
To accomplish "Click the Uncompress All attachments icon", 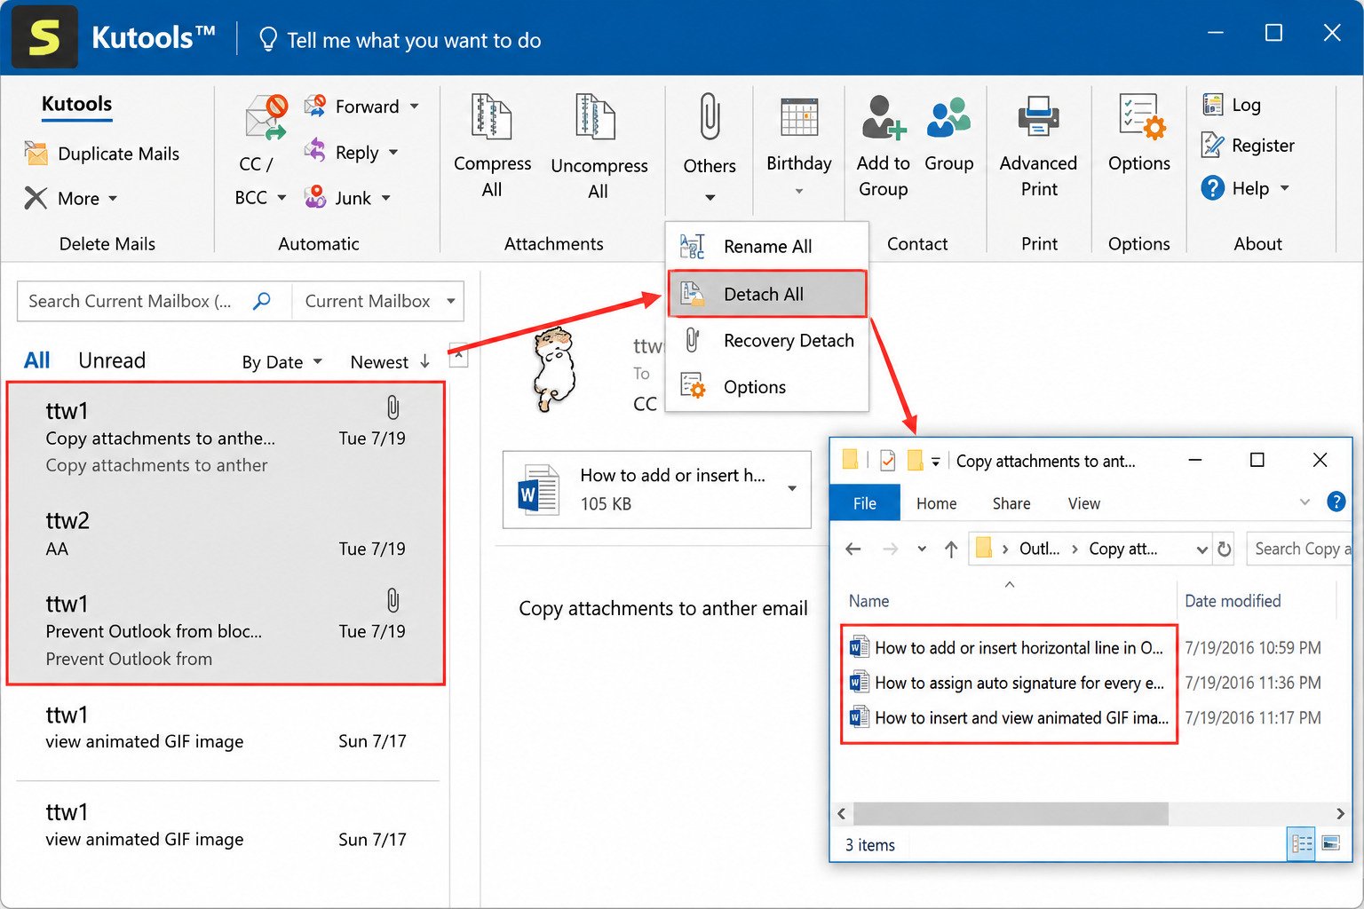I will pyautogui.click(x=596, y=116).
